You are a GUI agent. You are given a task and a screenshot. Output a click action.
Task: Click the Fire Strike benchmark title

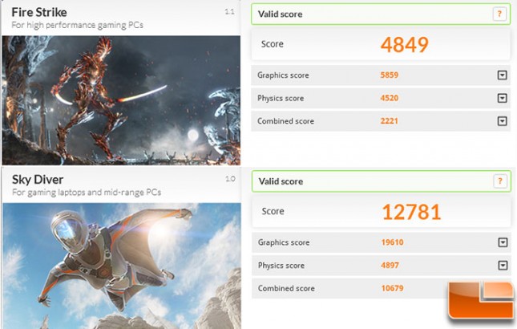click(x=39, y=13)
